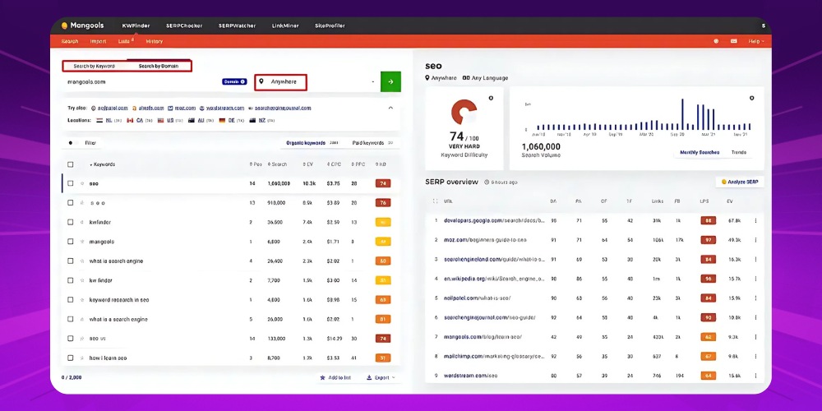Collapse the Try also suggestions panel
Image resolution: width=822 pixels, height=411 pixels.
tap(390, 108)
